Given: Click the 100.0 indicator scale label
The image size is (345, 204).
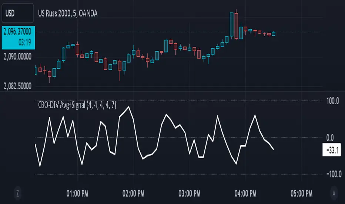Looking at the screenshot, I should tap(333, 101).
